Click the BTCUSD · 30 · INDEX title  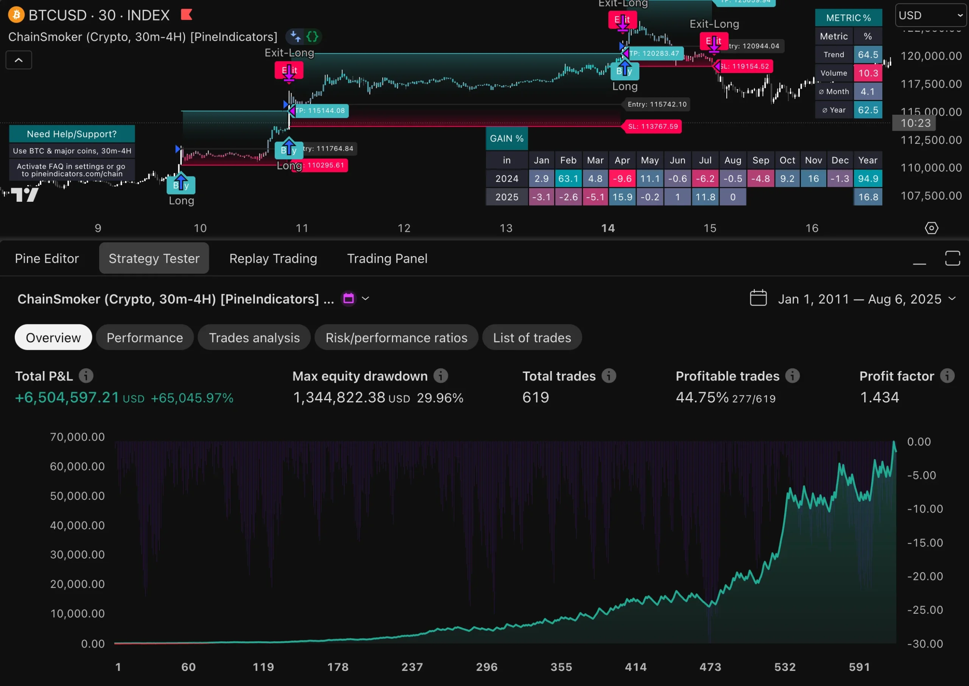[x=99, y=15]
